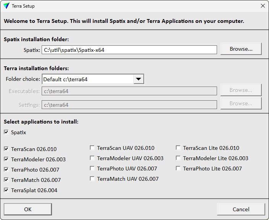Click the 'Folder choice:' label
Screen dimensions: 269x220
pos(23,79)
